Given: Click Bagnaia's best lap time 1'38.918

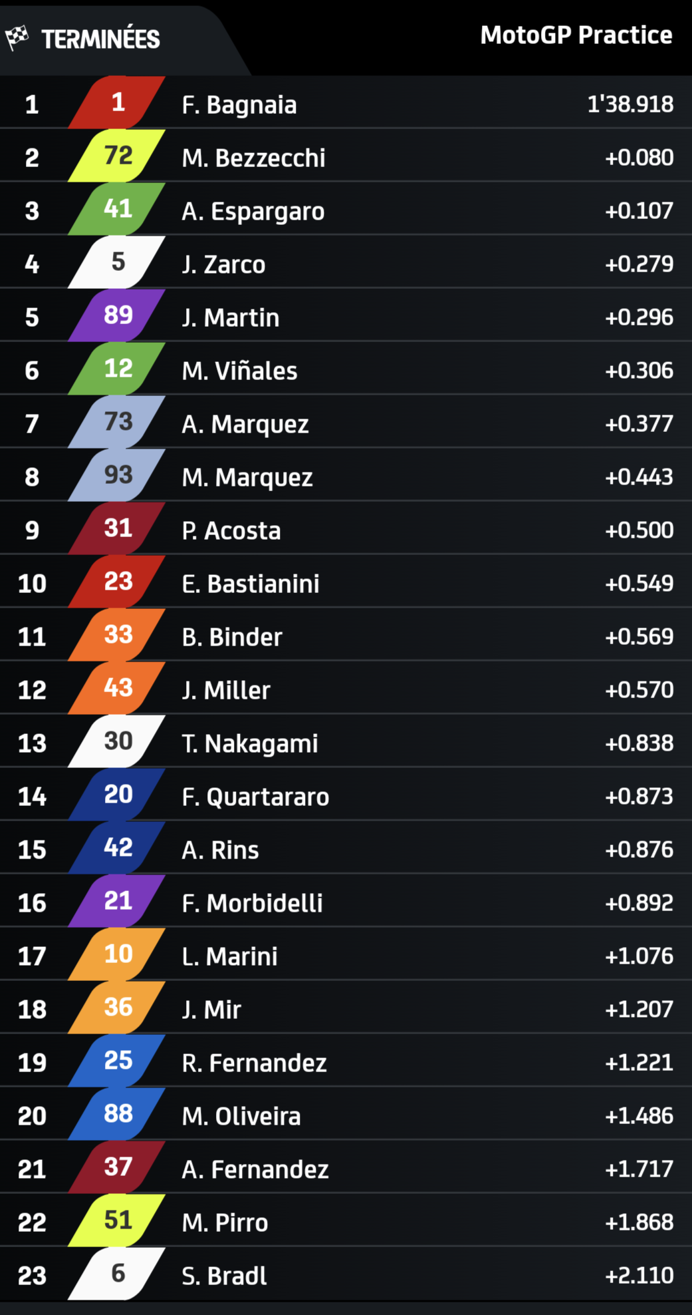Looking at the screenshot, I should click(x=630, y=104).
